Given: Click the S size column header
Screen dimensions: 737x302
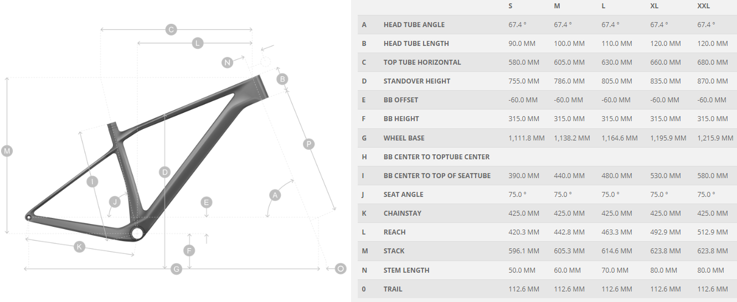Looking at the screenshot, I should [511, 6].
